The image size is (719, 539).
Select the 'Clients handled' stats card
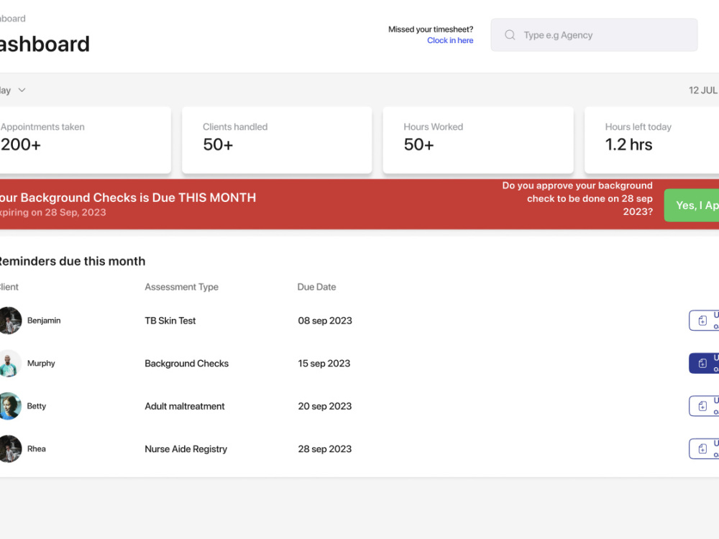[x=277, y=140]
